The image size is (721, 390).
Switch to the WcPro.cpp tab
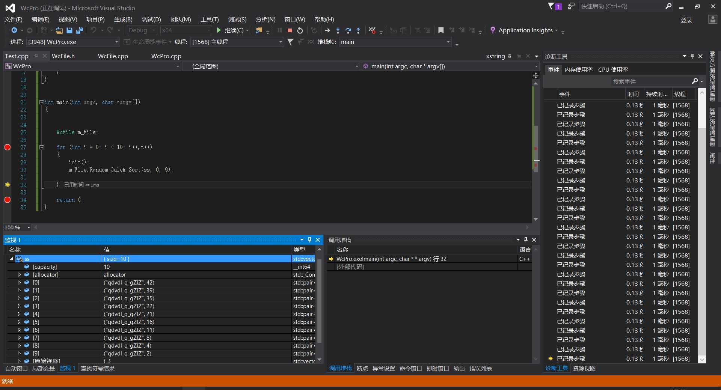pyautogui.click(x=166, y=56)
